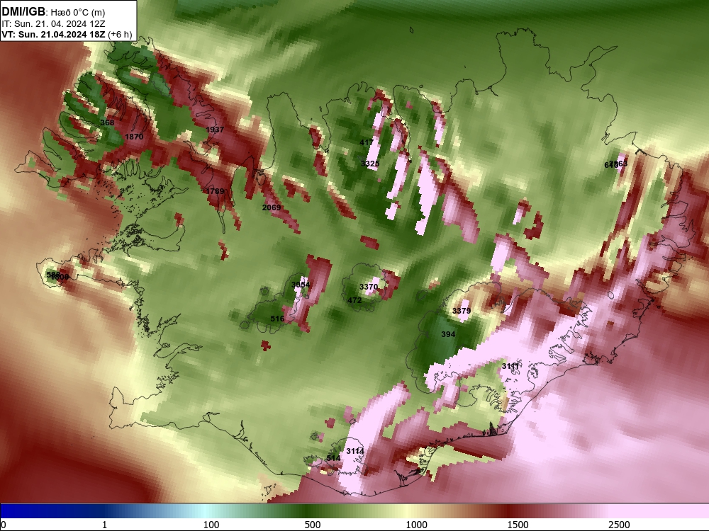Click legend tick label 500

pyautogui.click(x=313, y=525)
